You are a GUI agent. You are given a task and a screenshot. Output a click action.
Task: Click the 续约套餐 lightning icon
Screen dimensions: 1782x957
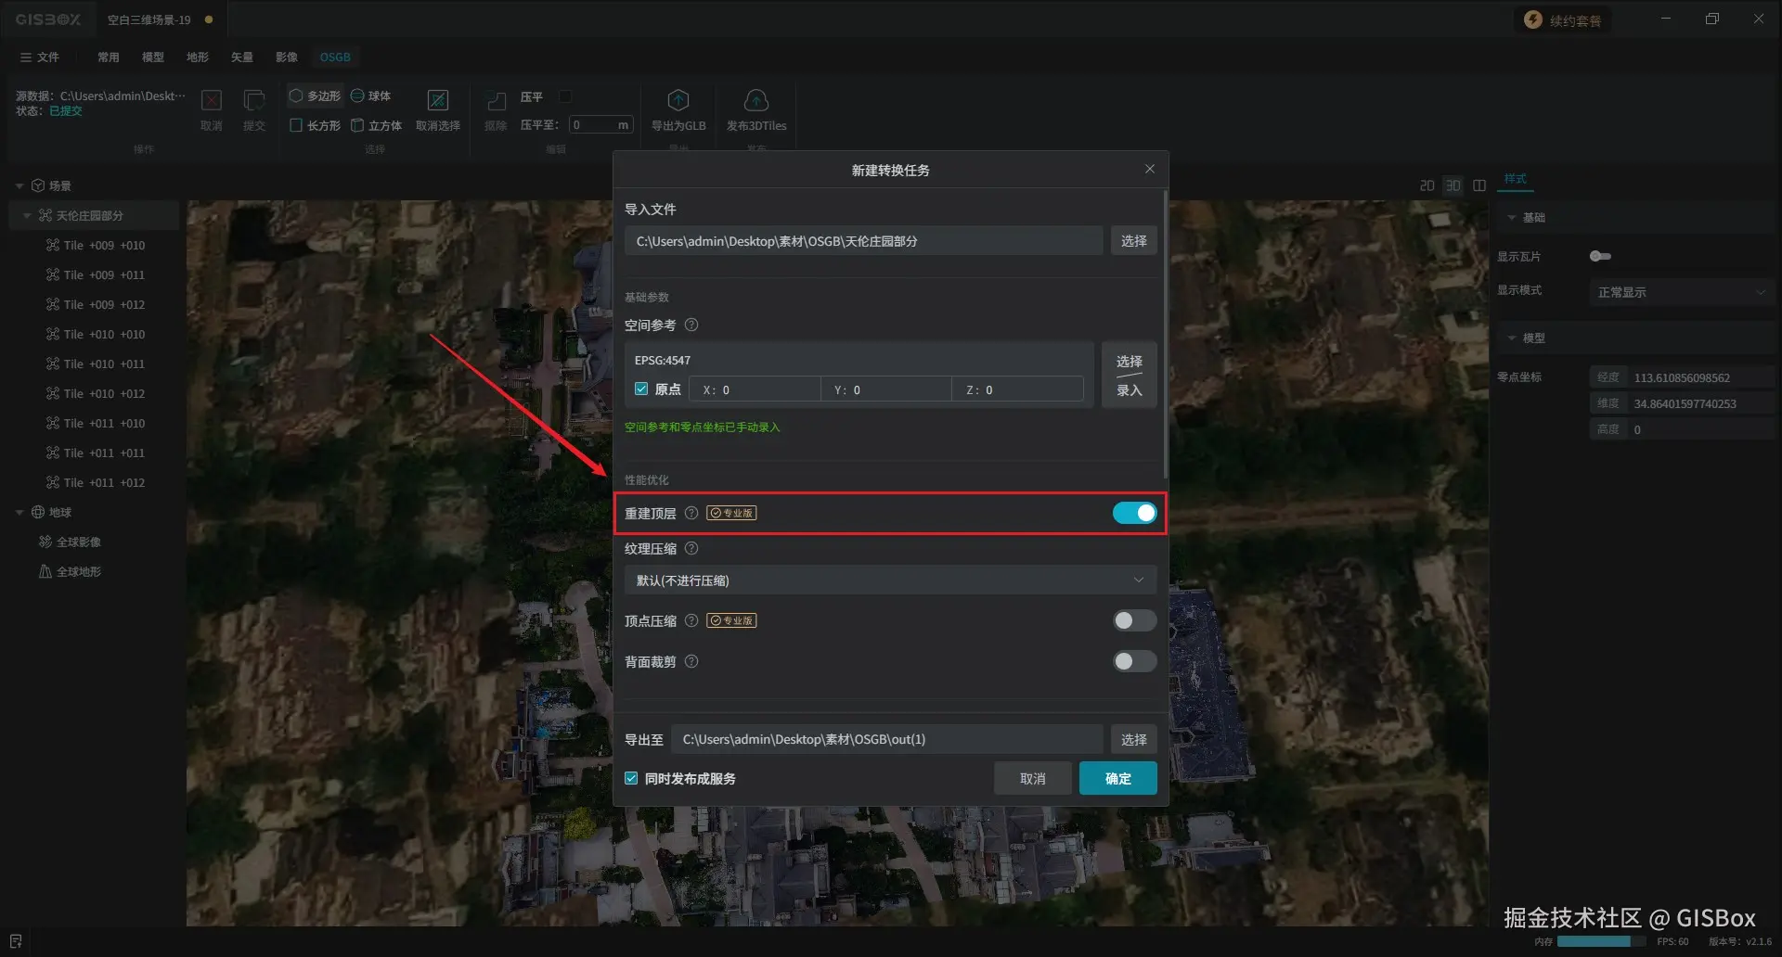(1533, 20)
